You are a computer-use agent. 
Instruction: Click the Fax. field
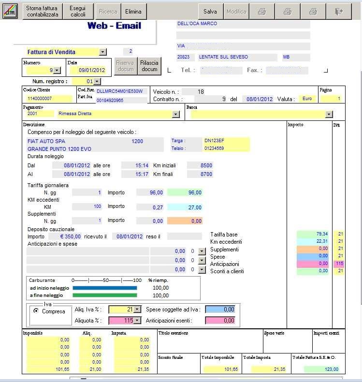pyautogui.click(x=287, y=71)
